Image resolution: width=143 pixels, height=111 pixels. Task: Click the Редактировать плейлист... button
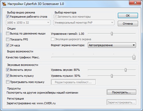(73, 82)
